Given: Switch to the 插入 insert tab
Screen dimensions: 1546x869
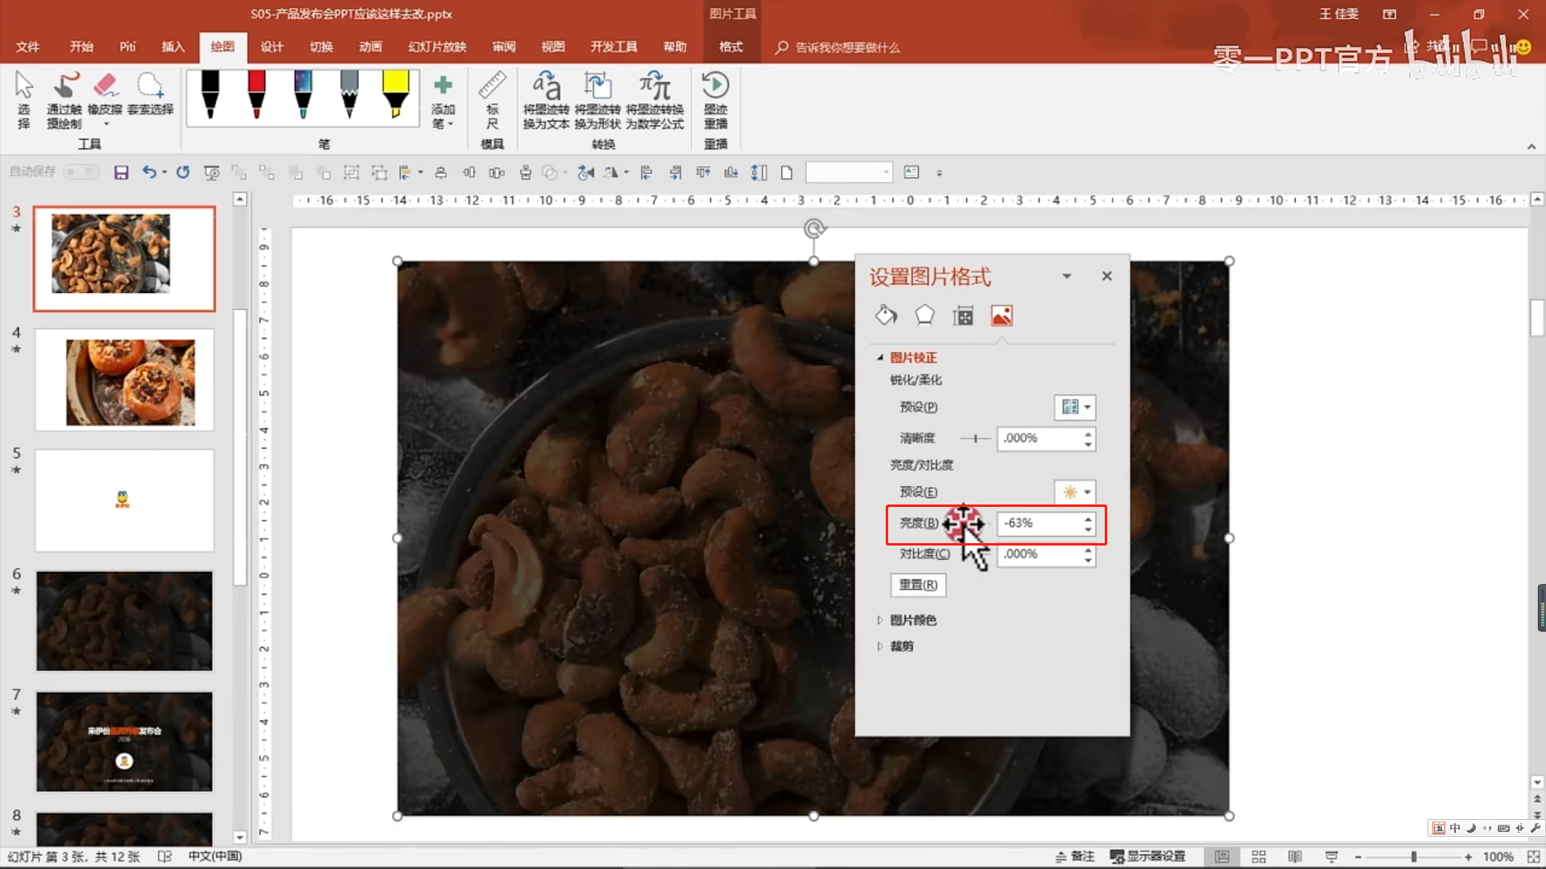Looking at the screenshot, I should tap(173, 47).
